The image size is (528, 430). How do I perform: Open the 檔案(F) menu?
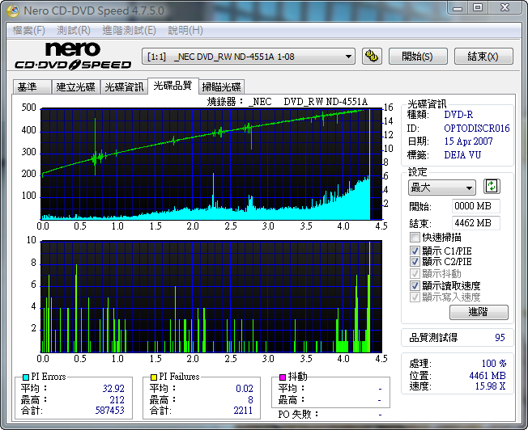[x=29, y=31]
